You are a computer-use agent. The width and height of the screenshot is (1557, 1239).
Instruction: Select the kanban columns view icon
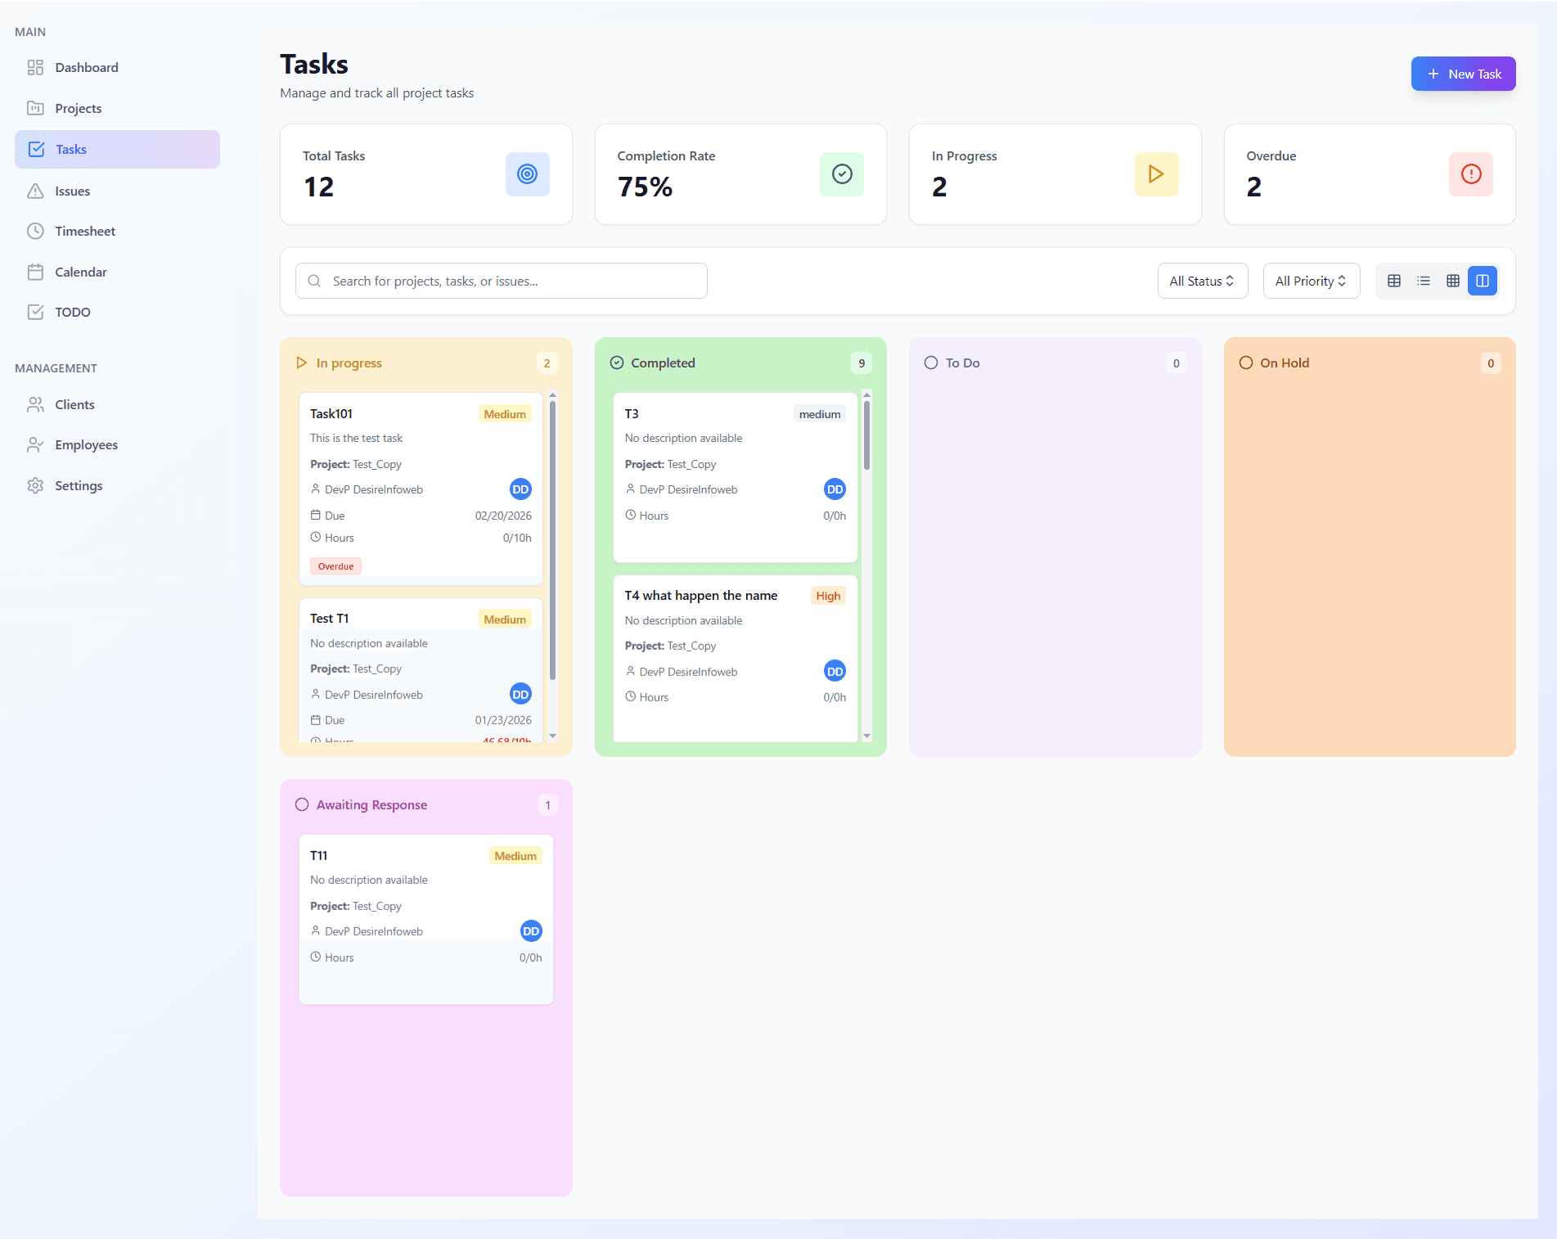pyautogui.click(x=1483, y=281)
